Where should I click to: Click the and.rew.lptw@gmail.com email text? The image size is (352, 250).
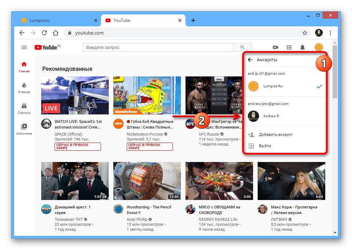[268, 104]
